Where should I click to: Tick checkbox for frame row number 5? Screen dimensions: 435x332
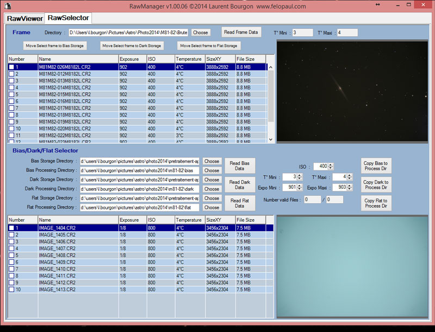11,94
